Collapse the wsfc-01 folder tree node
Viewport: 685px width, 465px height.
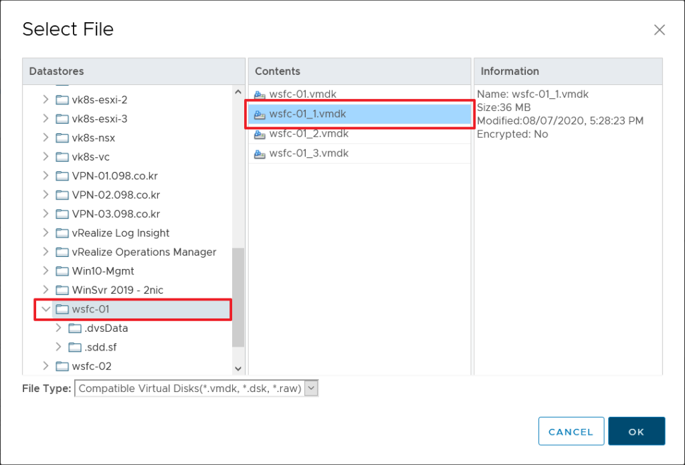tap(45, 309)
